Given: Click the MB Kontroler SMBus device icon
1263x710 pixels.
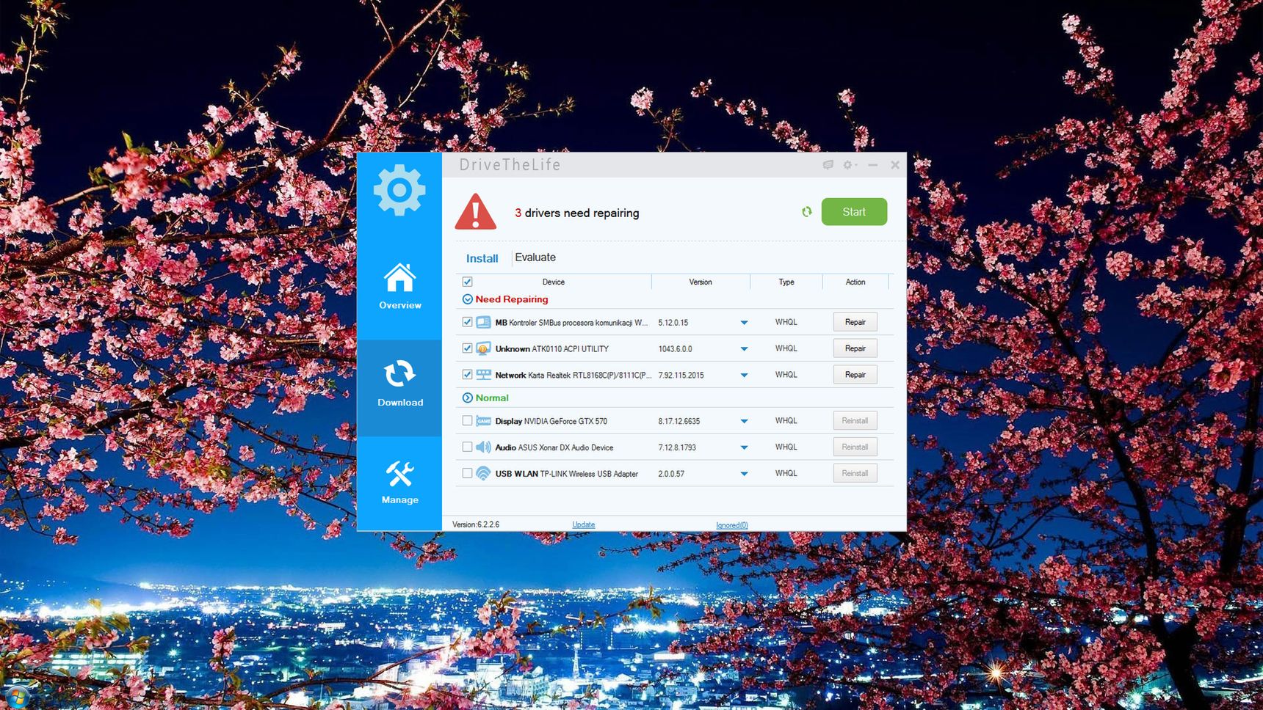Looking at the screenshot, I should [x=483, y=322].
